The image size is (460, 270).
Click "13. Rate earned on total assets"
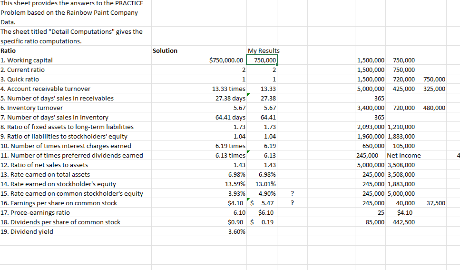[76, 174]
